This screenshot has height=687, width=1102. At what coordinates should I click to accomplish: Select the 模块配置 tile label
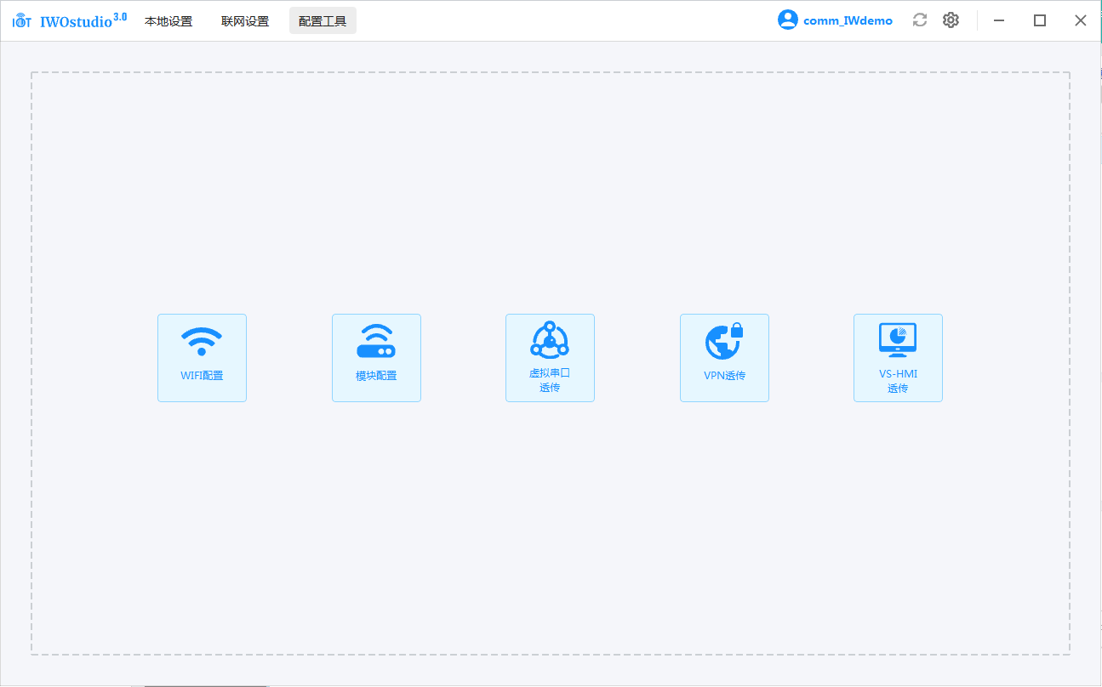coord(376,376)
